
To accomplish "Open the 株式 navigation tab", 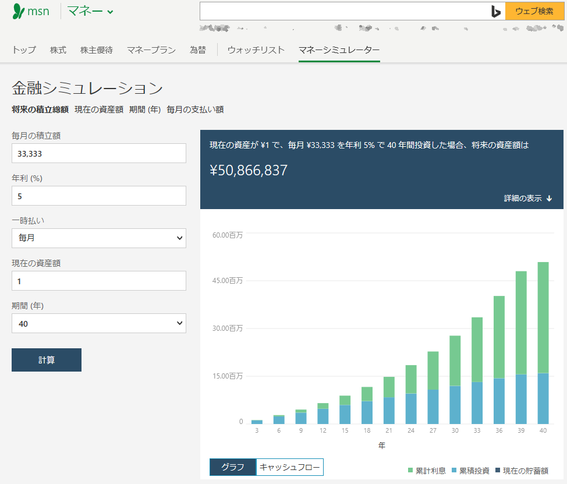I will click(58, 50).
